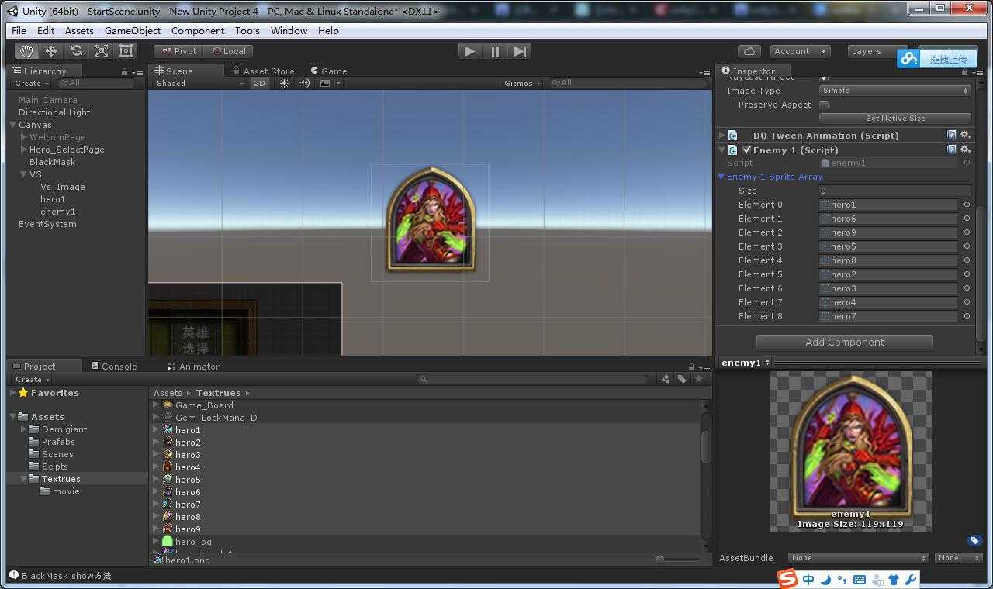Open DO Tween Animation gear menu

[x=965, y=135]
